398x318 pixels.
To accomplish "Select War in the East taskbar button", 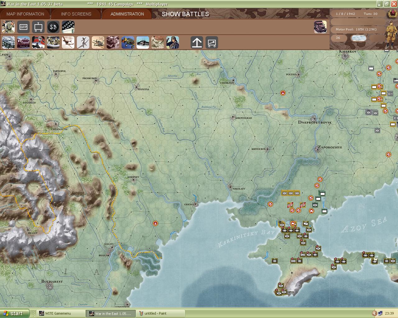I will coord(111,313).
